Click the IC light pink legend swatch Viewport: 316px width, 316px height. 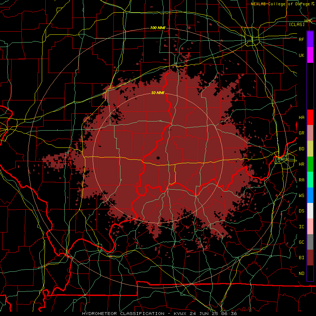(x=310, y=226)
